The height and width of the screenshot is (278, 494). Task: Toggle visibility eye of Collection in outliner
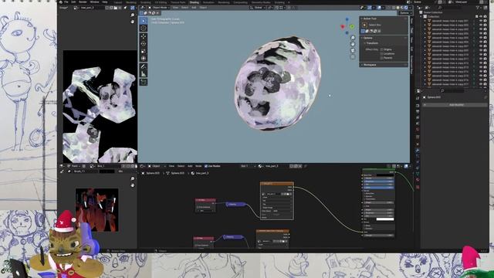pyautogui.click(x=481, y=16)
